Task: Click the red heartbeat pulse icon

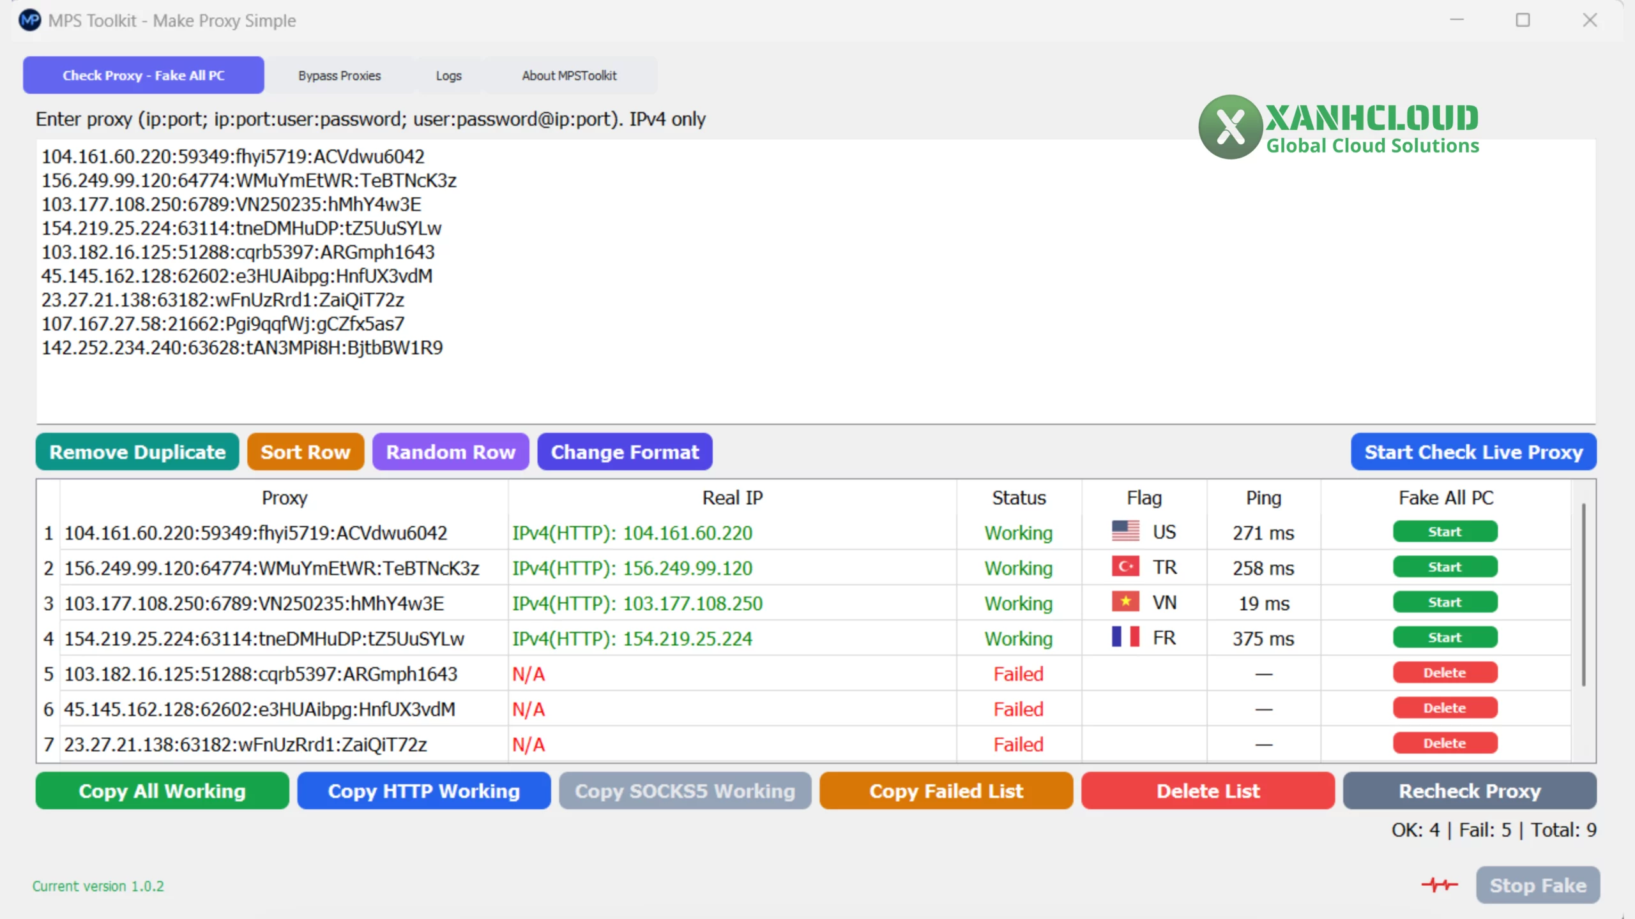Action: (x=1440, y=885)
